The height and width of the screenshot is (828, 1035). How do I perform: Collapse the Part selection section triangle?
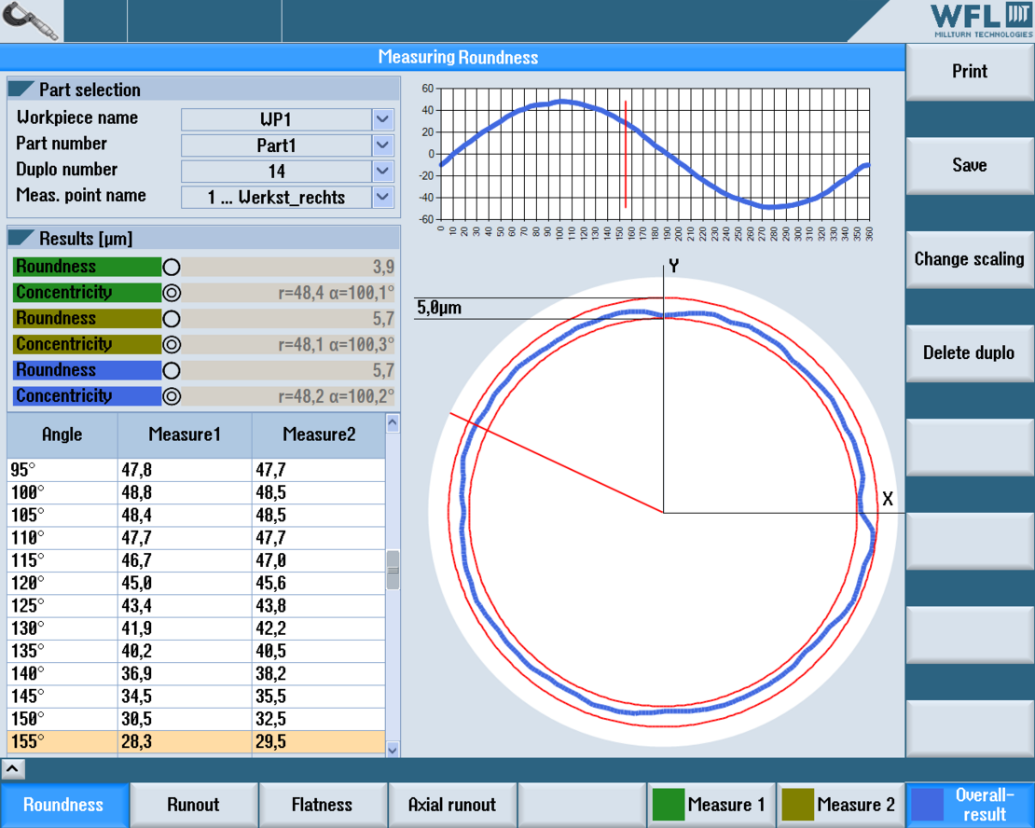point(21,89)
